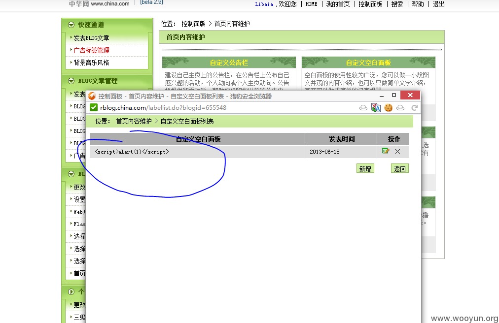The height and width of the screenshot is (323, 499).
Task: Open the cookie icon in popup address bar
Action: (388, 108)
